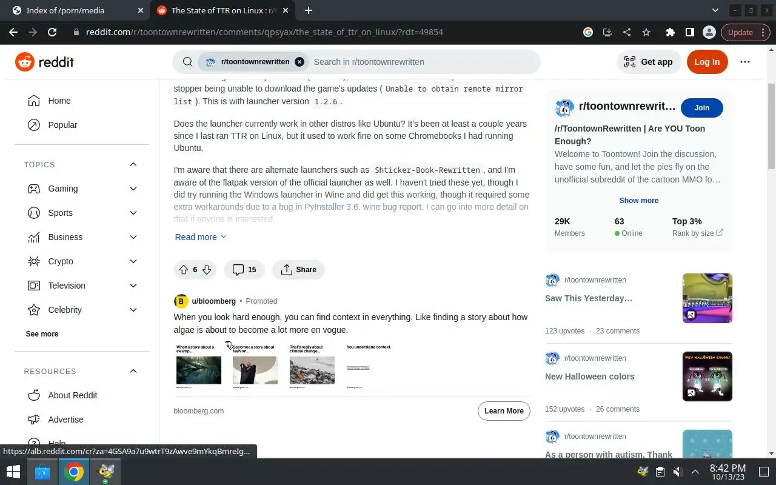
Task: Click Read more to expand the post
Action: point(201,237)
